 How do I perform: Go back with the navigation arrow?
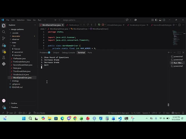tap(56, 20)
